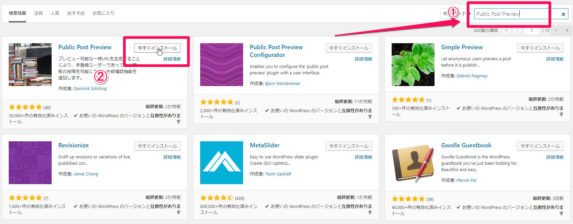Click the star rating of Gwolle Guestbook
Viewport: 573px width, 224px height.
coord(408,199)
